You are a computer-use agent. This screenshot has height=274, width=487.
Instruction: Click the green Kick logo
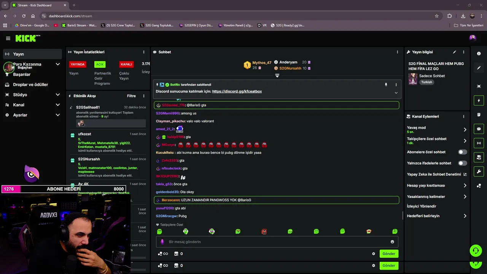click(27, 38)
